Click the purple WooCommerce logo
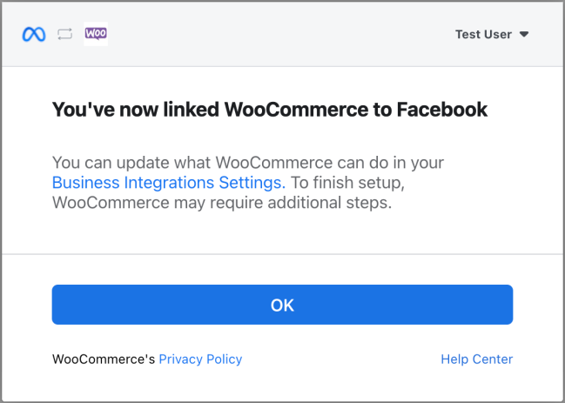This screenshot has width=565, height=403. (96, 34)
